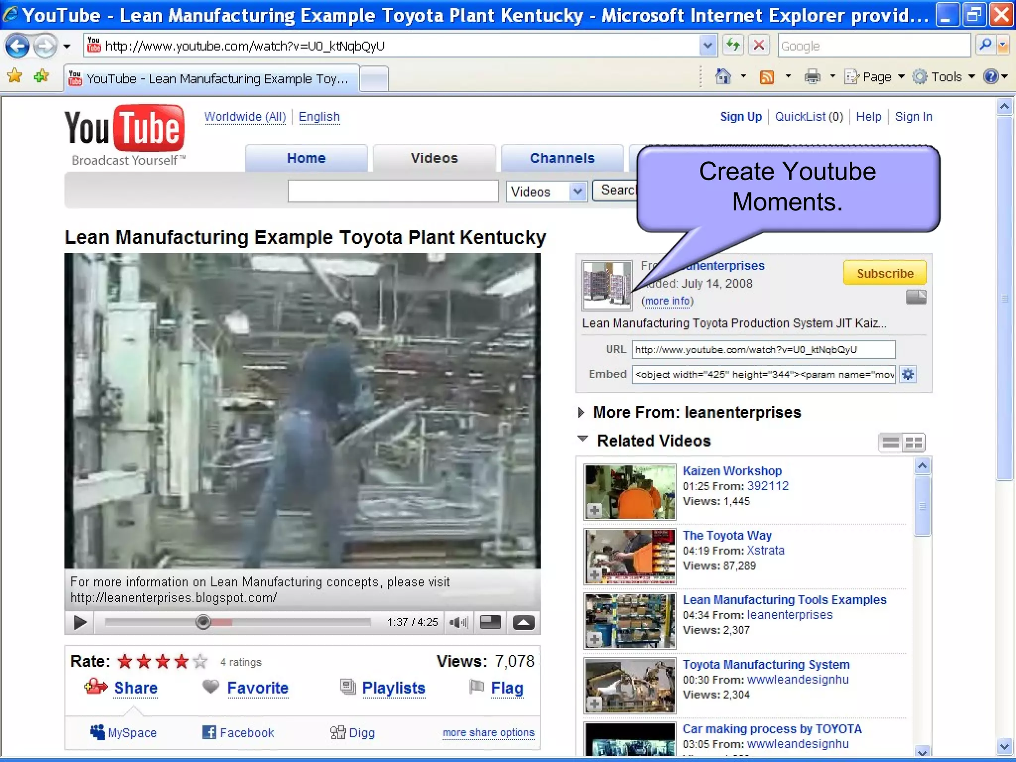The height and width of the screenshot is (762, 1016).
Task: Switch related videos to list view
Action: [x=891, y=443]
